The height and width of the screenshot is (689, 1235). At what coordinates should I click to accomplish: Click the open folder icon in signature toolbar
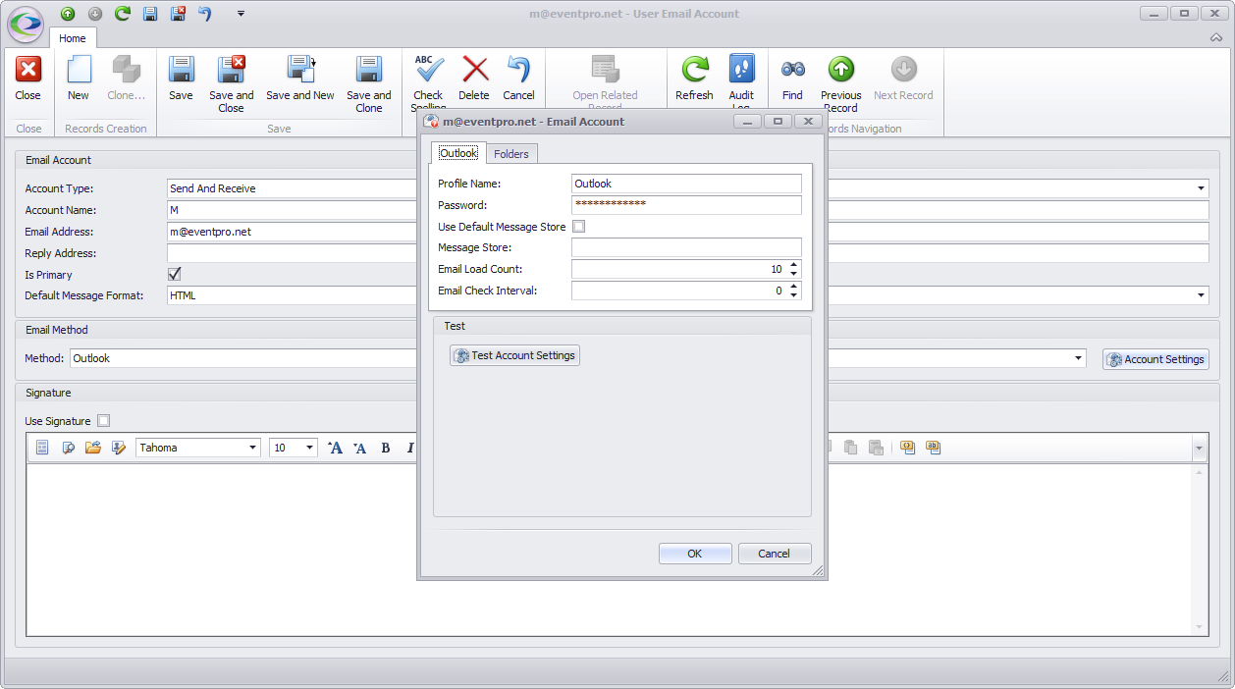click(93, 448)
